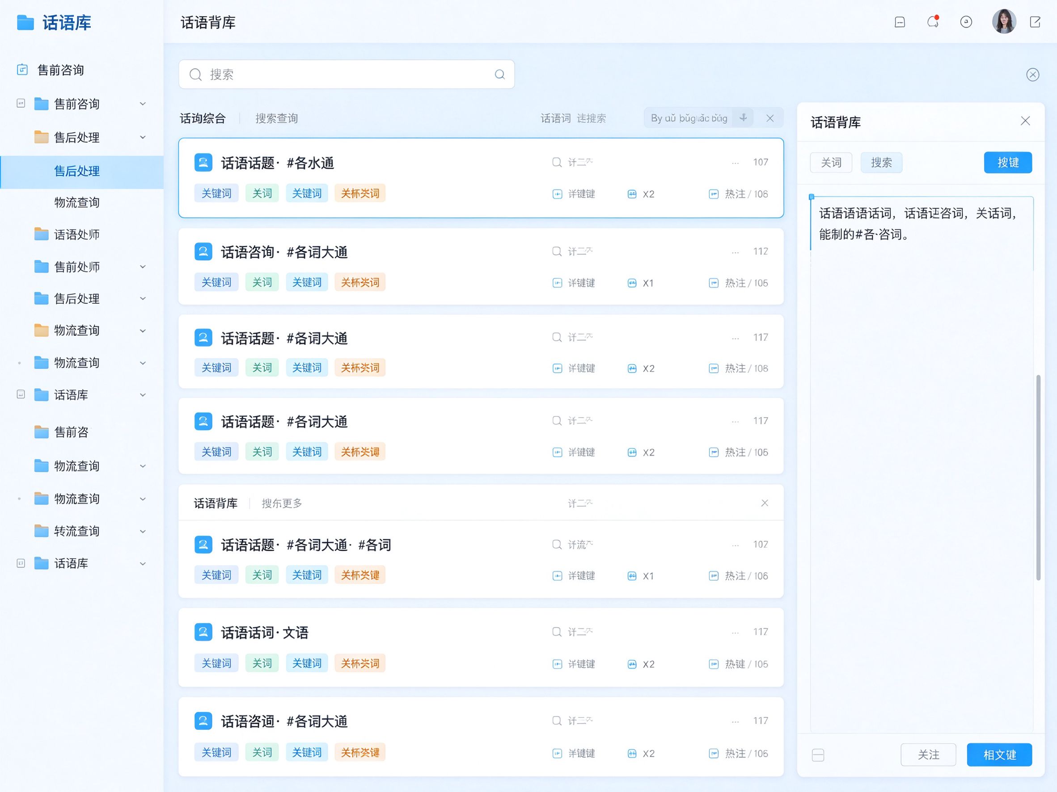The height and width of the screenshot is (792, 1057).
Task: Click the 详键键 icon in the 112 card
Action: click(x=557, y=283)
